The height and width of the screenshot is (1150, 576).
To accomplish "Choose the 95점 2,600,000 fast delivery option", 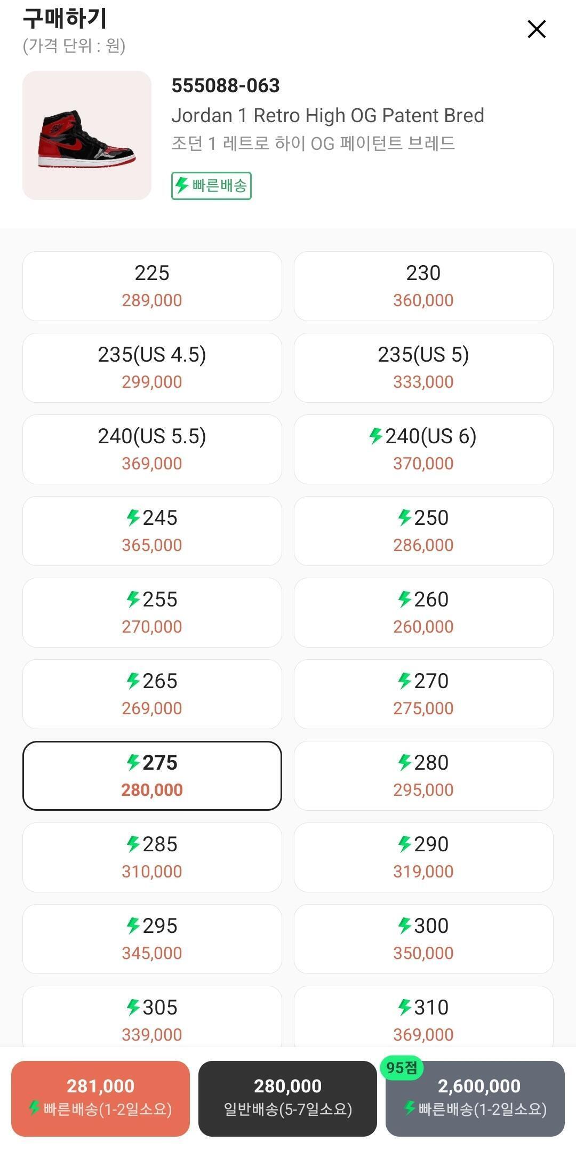I will tap(475, 1099).
